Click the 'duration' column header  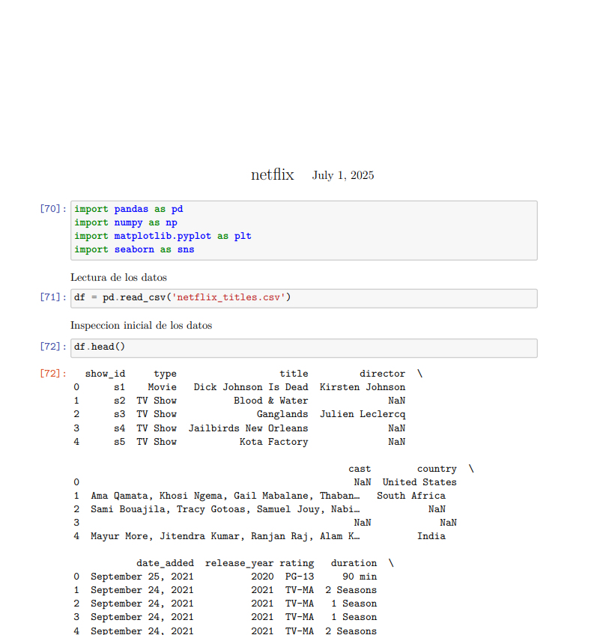[354, 563]
